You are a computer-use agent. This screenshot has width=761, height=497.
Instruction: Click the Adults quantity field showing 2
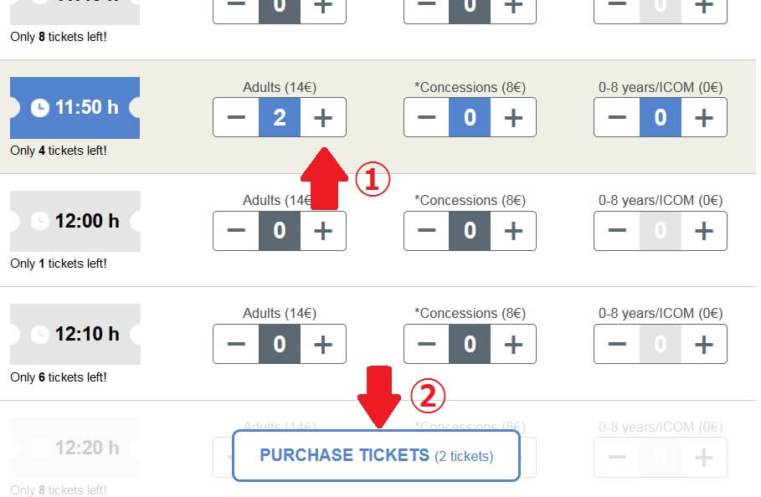coord(280,118)
